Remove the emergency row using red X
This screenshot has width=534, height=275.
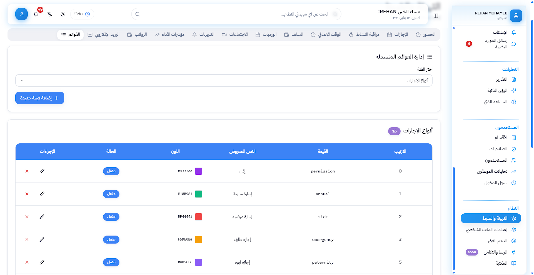27,240
